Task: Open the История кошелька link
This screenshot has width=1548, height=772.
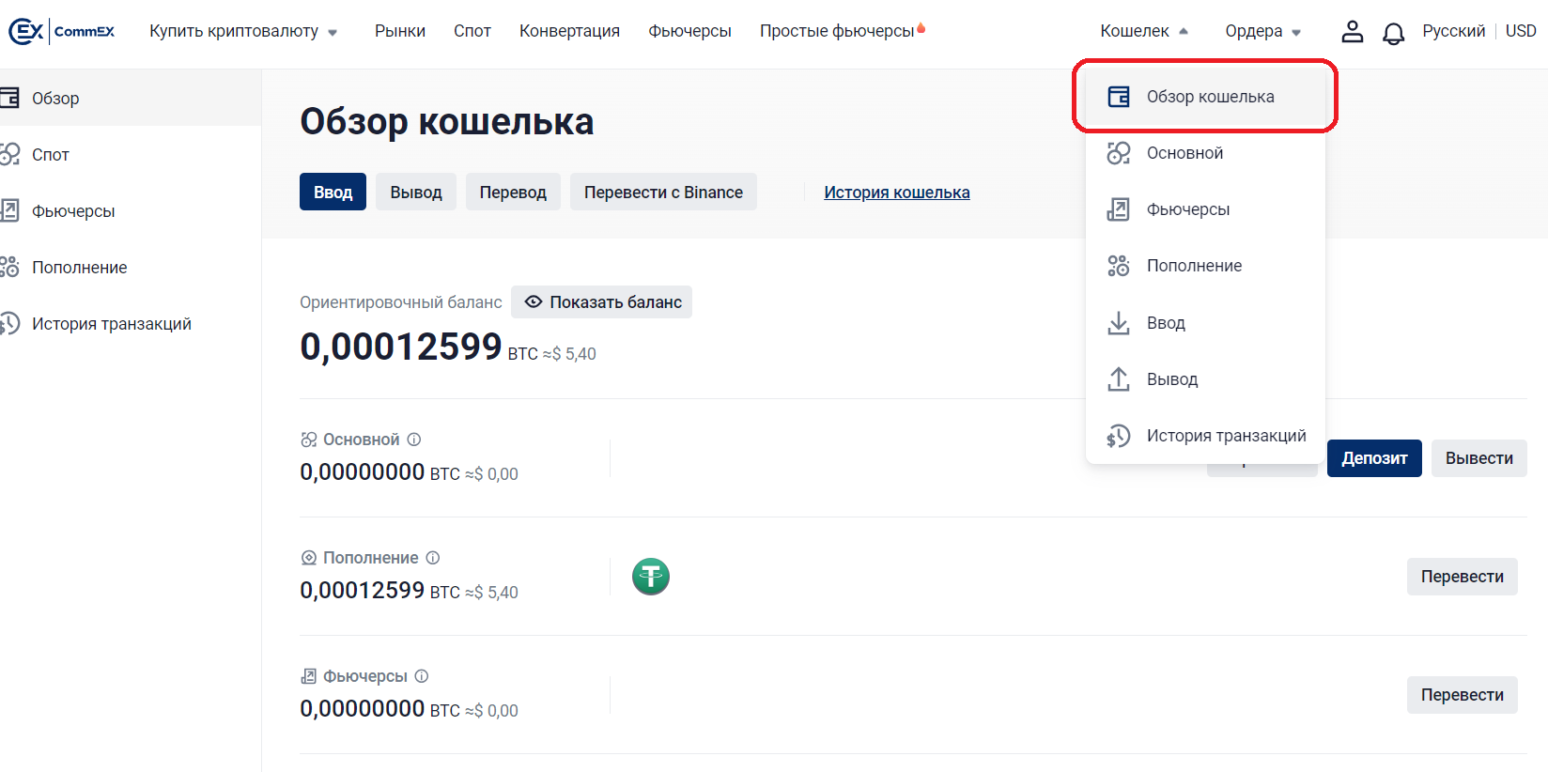Action: click(896, 193)
